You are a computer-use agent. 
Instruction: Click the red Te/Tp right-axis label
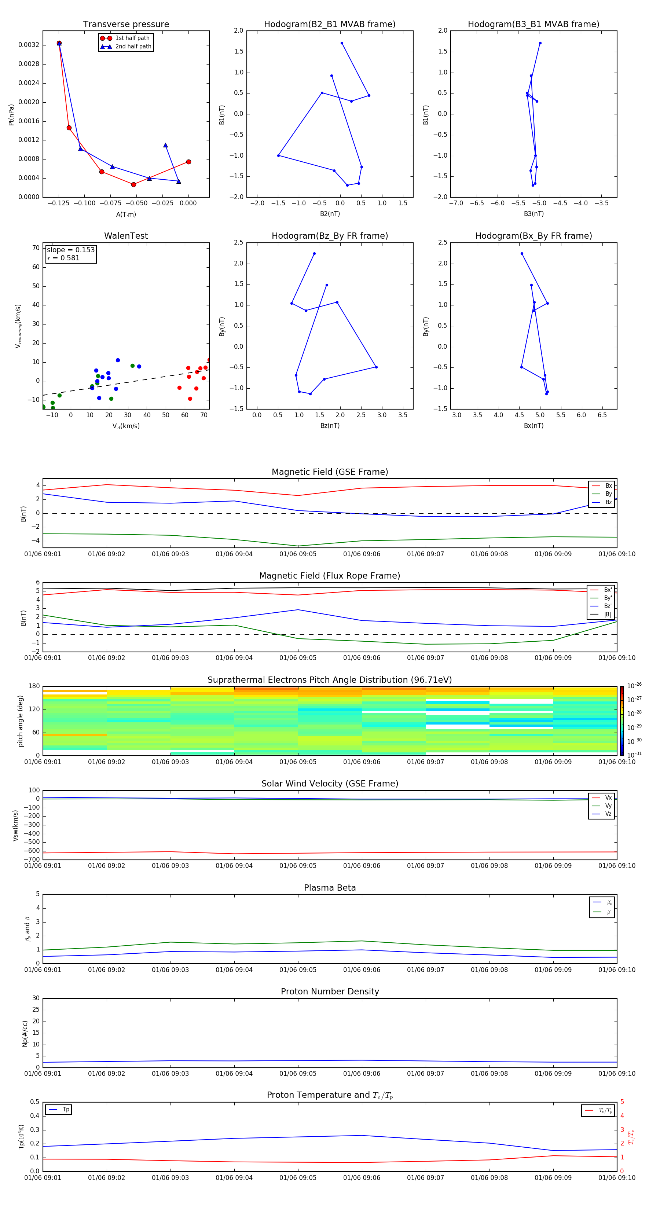[631, 1137]
